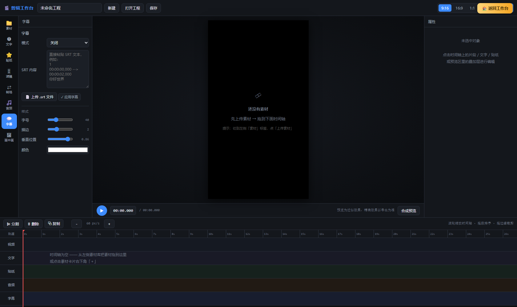This screenshot has height=307, width=517.
Task: Select the 16:9 aspect ratio
Action: point(459,8)
